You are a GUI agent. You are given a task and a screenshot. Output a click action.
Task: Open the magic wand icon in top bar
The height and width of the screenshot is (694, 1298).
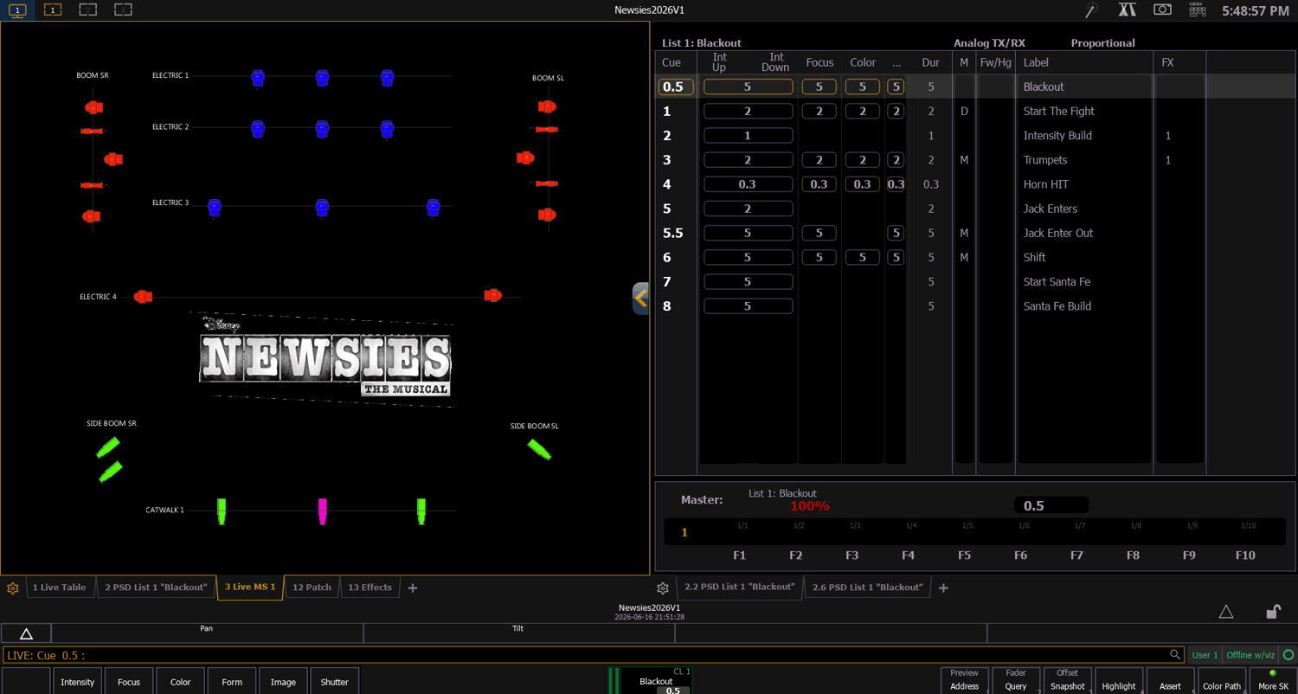[x=1092, y=10]
